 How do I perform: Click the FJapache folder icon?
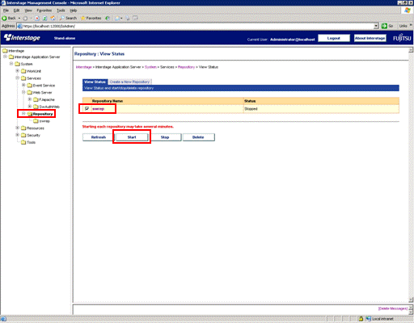coord(36,99)
